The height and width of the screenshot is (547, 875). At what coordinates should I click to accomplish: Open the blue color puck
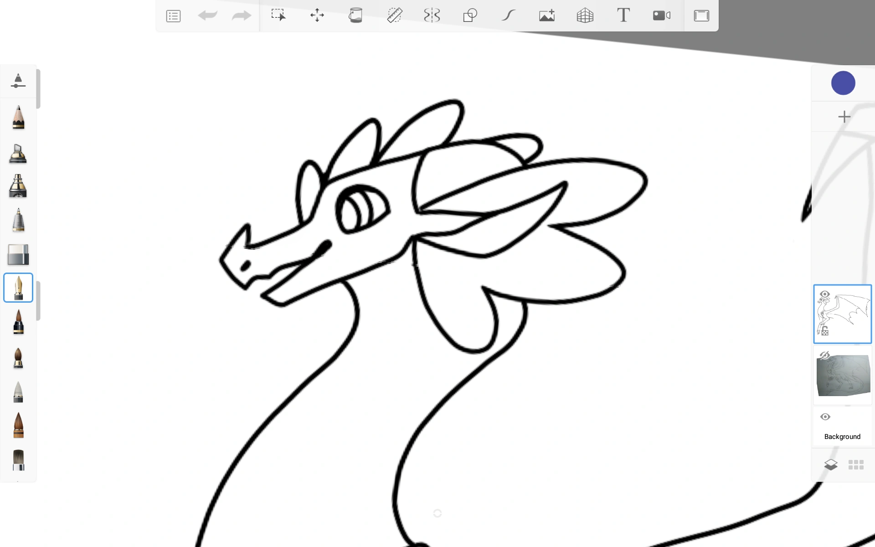pos(843,83)
